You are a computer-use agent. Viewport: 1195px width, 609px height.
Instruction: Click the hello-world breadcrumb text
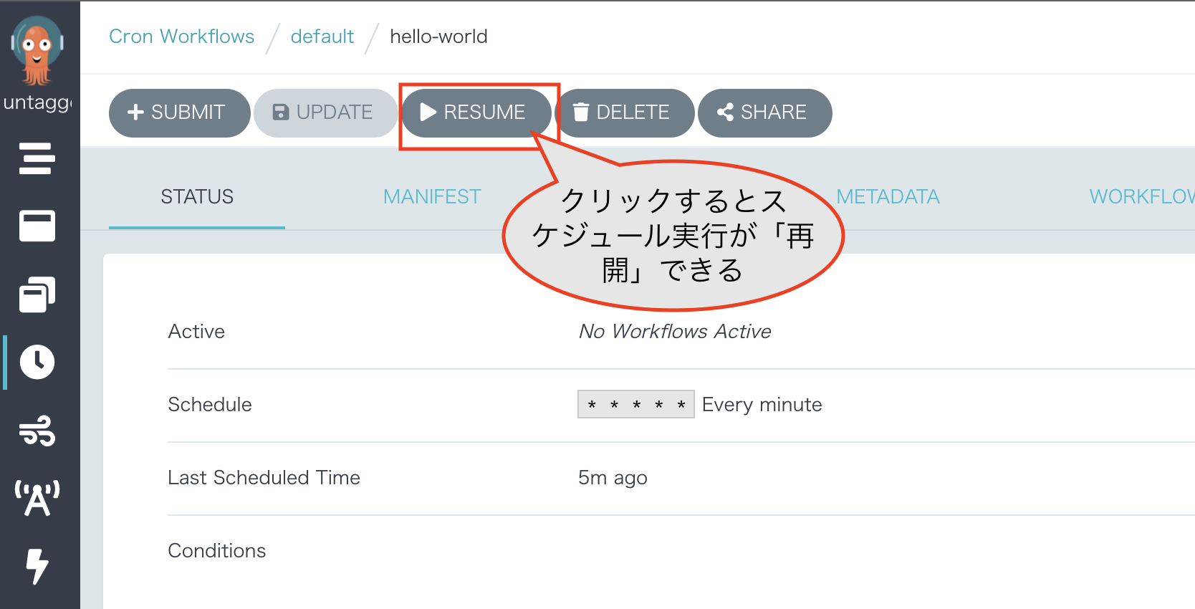click(438, 37)
